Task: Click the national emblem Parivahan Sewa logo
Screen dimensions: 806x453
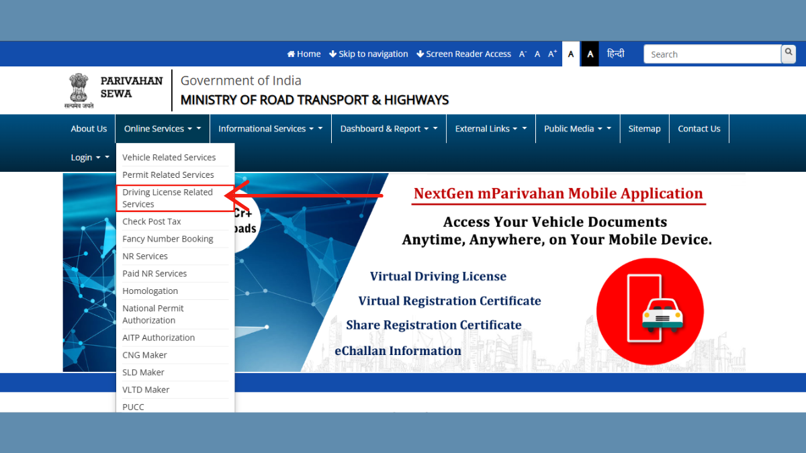Action: click(80, 91)
